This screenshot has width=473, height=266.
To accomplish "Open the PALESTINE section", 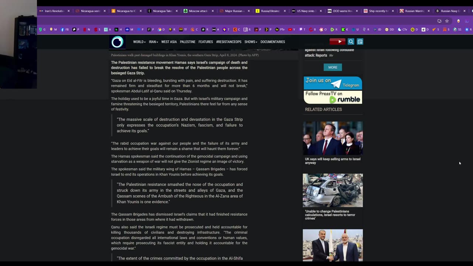I will click(x=188, y=42).
